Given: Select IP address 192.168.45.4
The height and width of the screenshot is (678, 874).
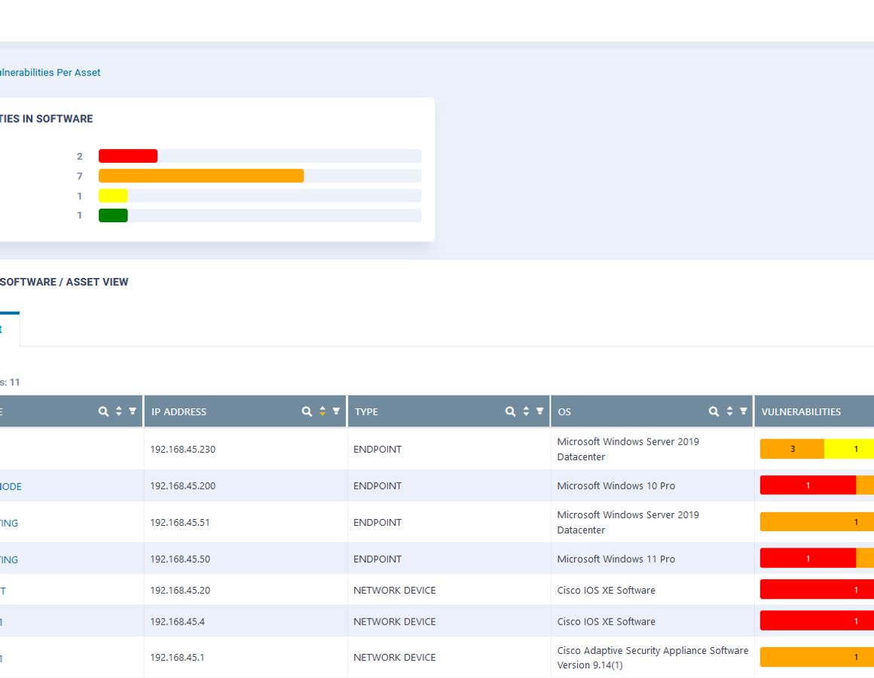Looking at the screenshot, I should click(x=177, y=621).
